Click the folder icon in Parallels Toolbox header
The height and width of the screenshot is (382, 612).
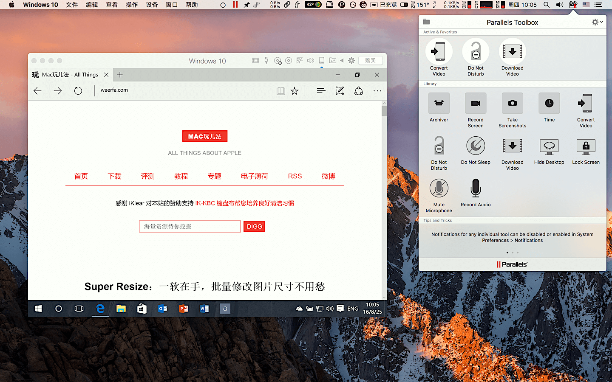(x=426, y=22)
